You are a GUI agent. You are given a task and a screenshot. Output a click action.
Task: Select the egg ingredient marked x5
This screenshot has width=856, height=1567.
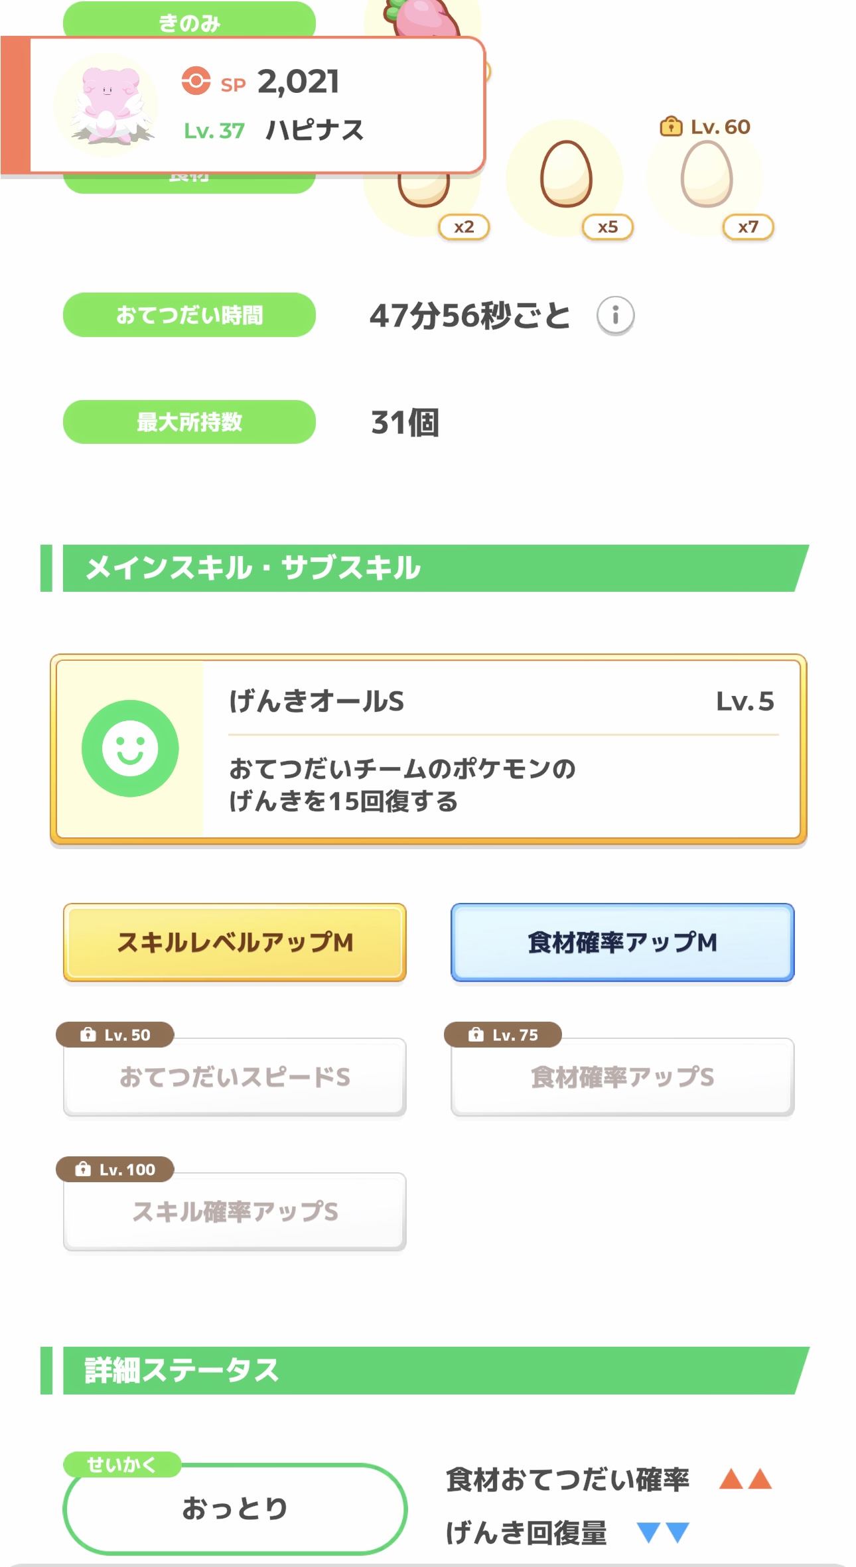point(565,175)
